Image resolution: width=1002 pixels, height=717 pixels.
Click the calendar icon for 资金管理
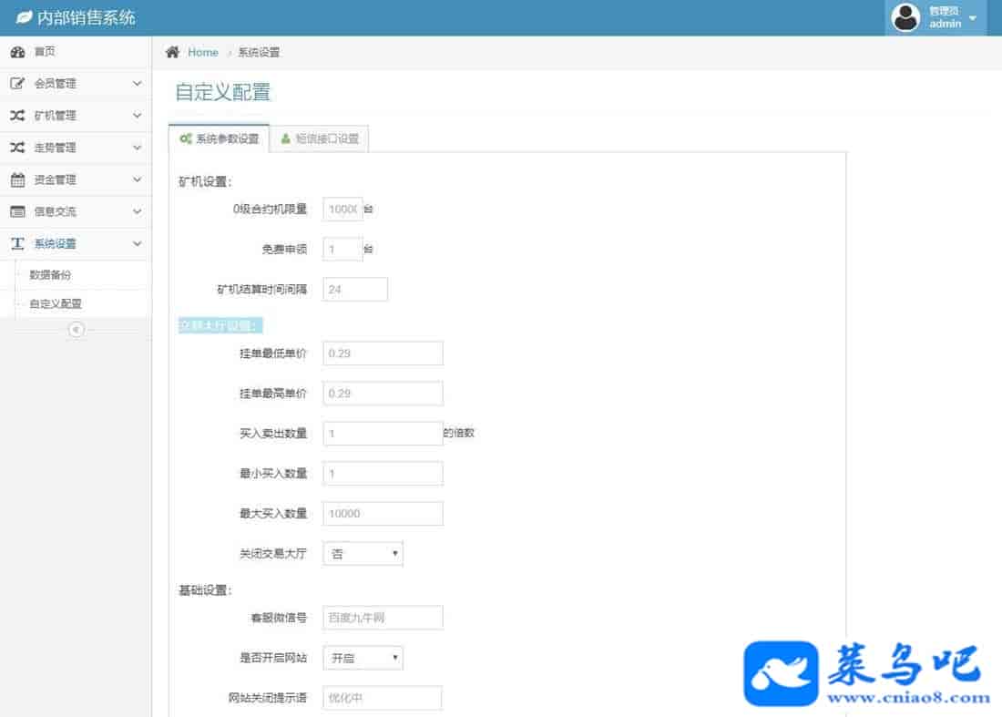[x=17, y=179]
